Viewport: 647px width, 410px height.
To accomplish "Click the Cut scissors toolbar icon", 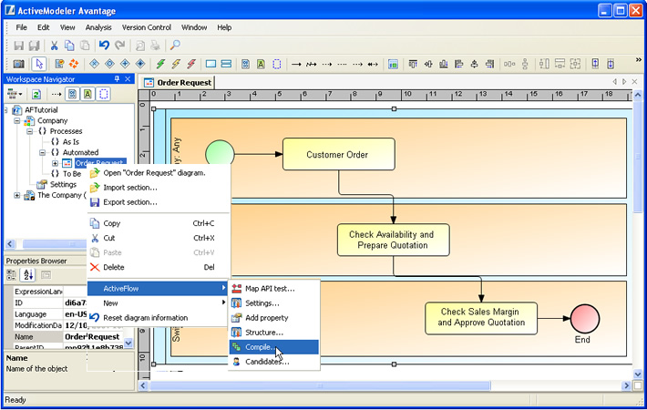I will coord(54,46).
